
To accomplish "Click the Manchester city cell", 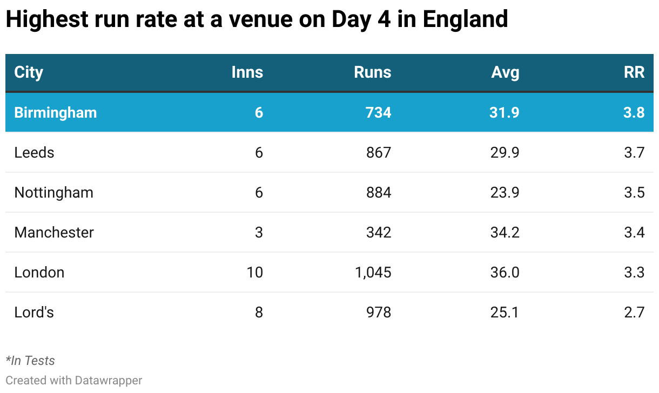I will (54, 232).
